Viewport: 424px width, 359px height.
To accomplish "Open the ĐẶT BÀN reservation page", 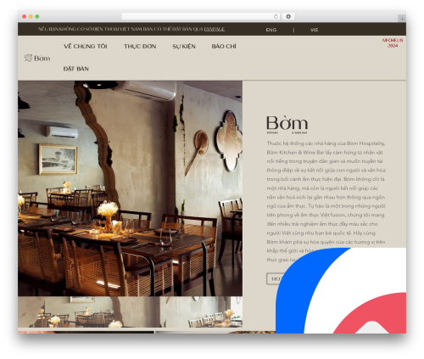I will pyautogui.click(x=76, y=69).
